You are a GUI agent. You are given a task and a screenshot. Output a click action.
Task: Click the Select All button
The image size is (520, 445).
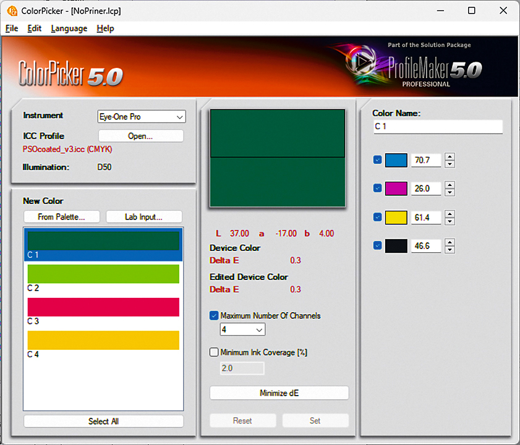(x=103, y=421)
